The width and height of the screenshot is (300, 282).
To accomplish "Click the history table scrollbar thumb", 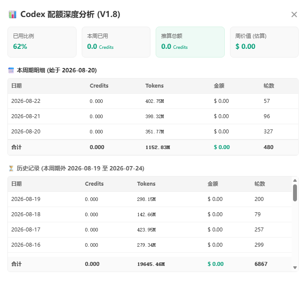I will pos(295,193).
